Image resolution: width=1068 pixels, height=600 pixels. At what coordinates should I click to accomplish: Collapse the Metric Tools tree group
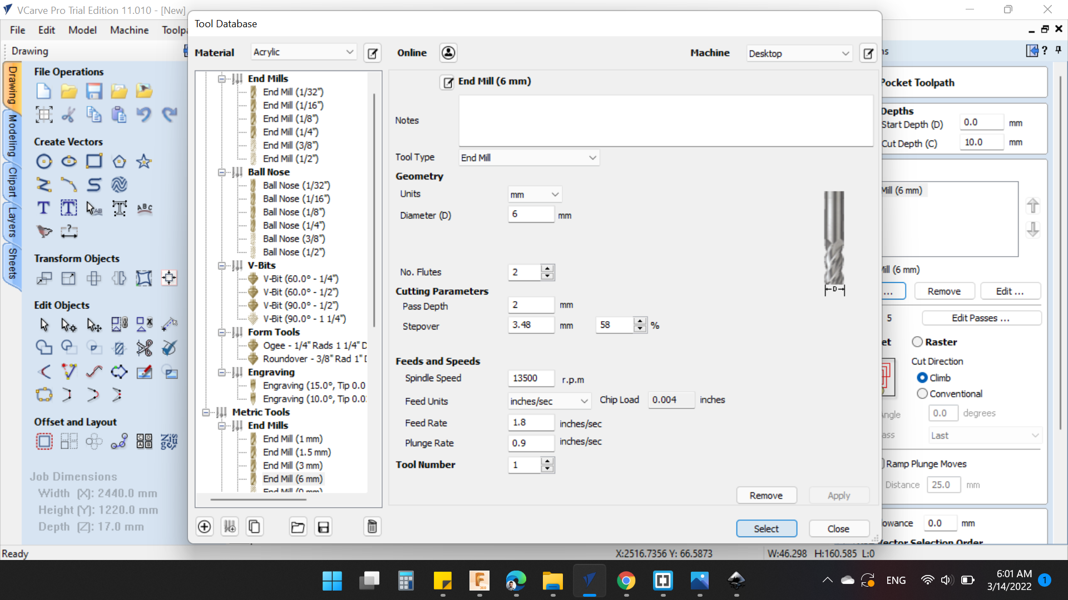pyautogui.click(x=206, y=412)
